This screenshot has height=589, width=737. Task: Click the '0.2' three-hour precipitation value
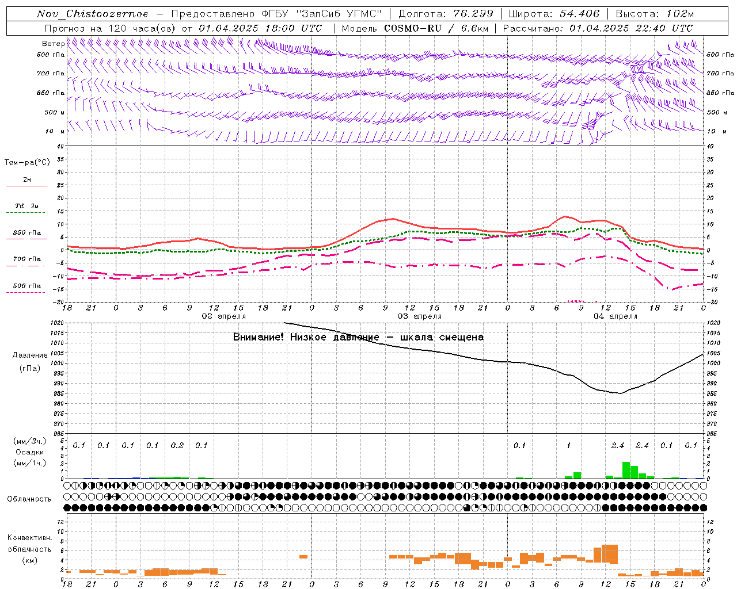tap(177, 446)
